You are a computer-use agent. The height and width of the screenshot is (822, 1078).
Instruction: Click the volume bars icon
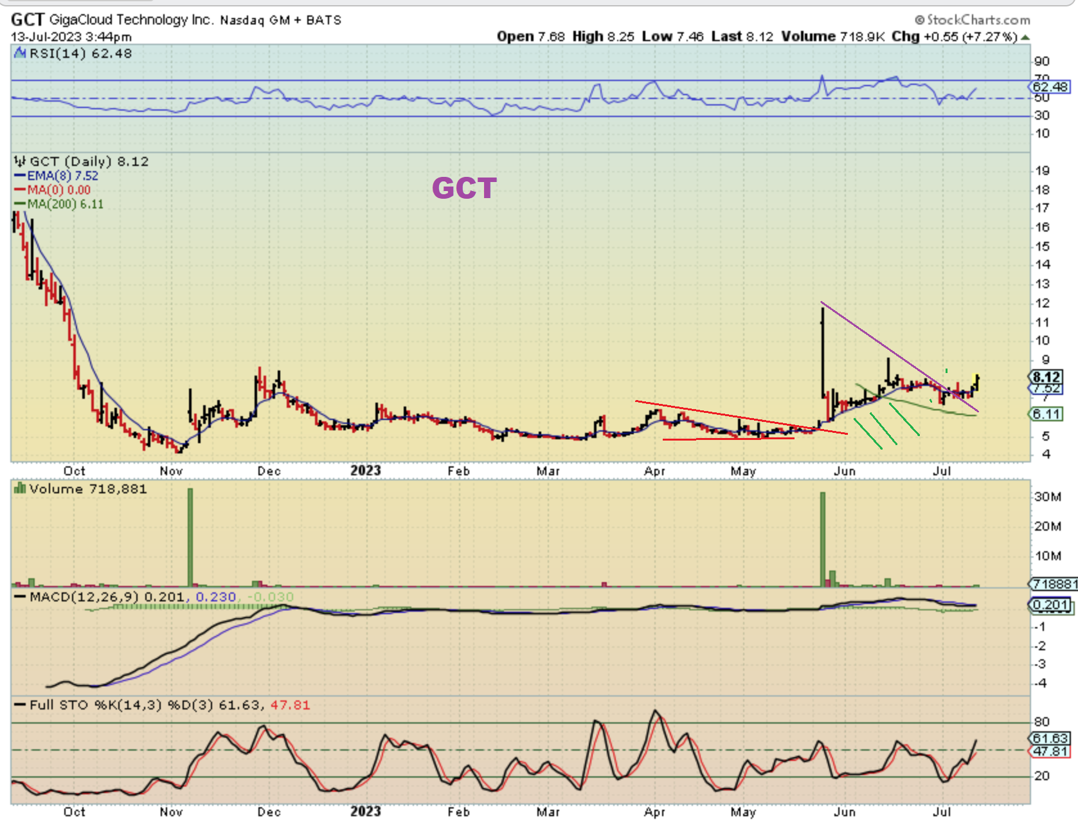[20, 489]
